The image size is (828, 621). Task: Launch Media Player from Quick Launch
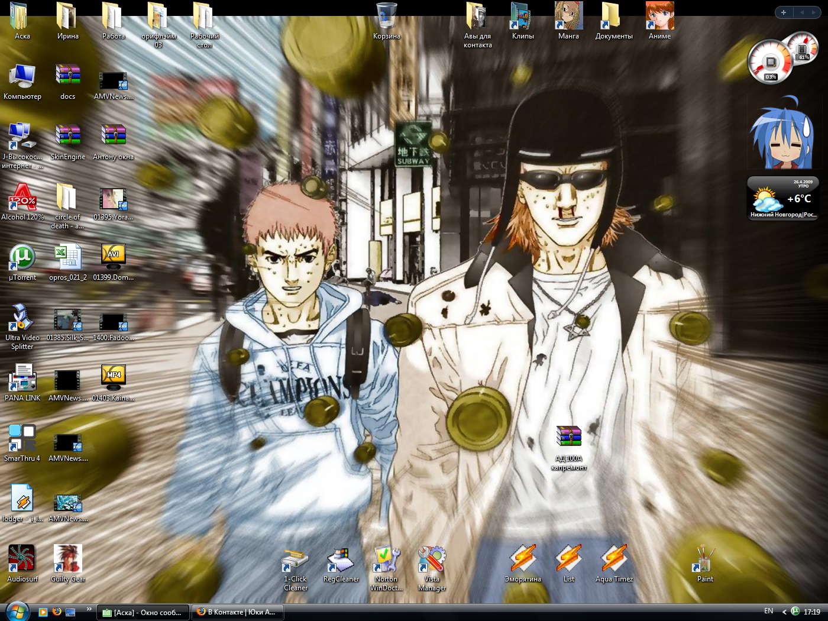(x=43, y=612)
